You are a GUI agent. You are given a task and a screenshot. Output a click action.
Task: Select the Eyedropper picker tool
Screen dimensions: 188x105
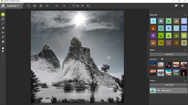pos(3,37)
